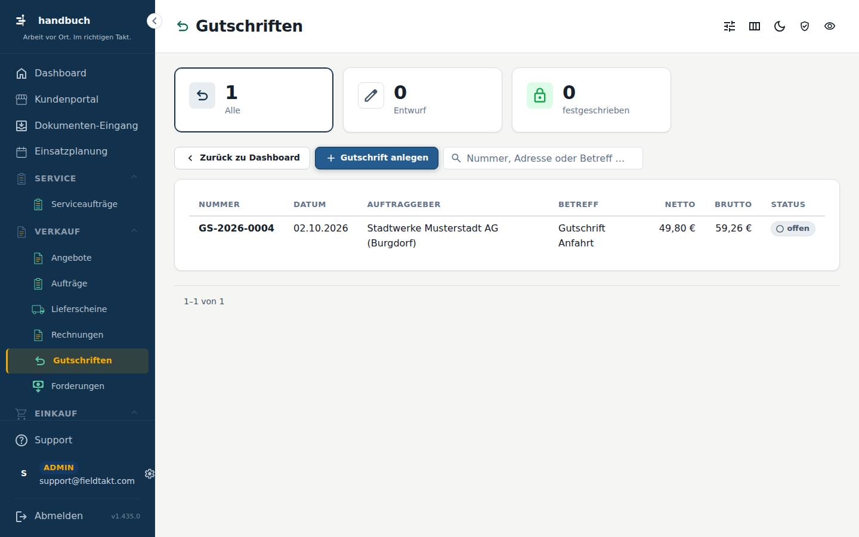
Task: Click the shield check icon in header
Action: pos(805,26)
